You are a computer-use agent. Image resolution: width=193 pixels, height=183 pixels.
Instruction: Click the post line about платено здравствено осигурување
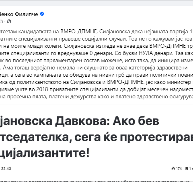96,97
